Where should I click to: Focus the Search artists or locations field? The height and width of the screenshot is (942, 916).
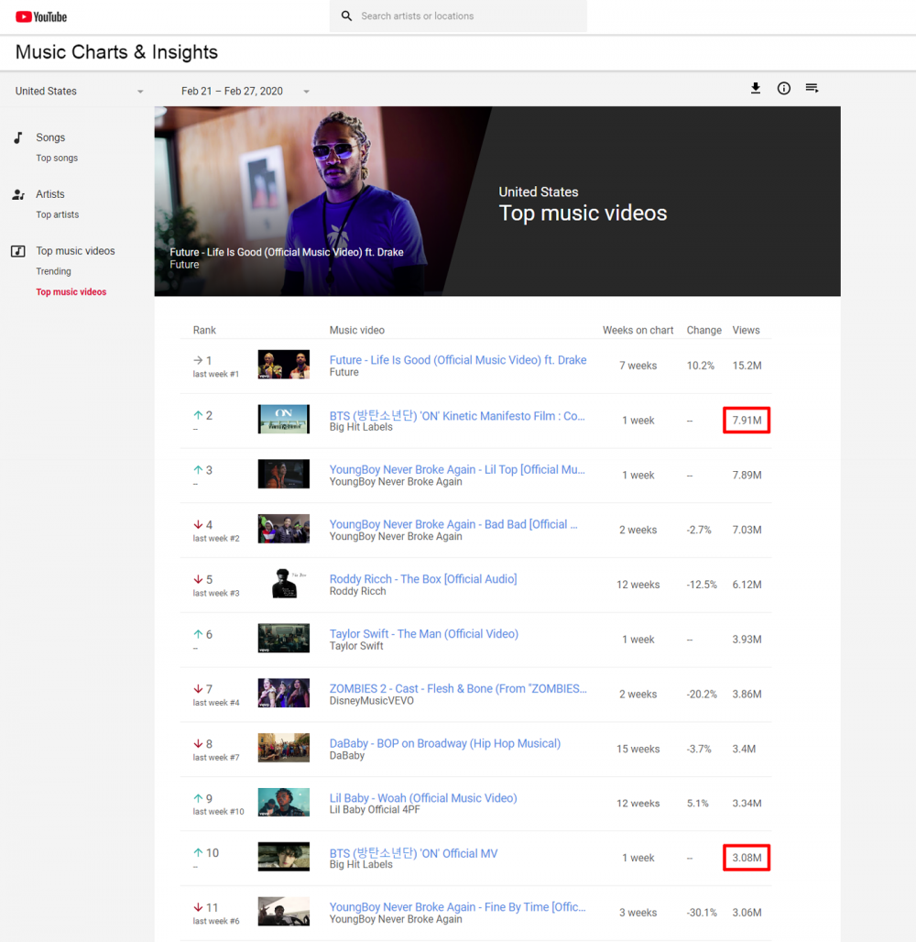(458, 16)
